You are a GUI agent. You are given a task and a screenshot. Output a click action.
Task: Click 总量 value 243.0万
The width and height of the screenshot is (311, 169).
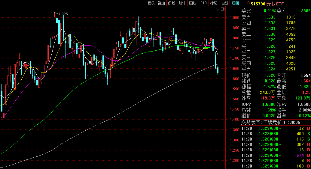[267, 92]
